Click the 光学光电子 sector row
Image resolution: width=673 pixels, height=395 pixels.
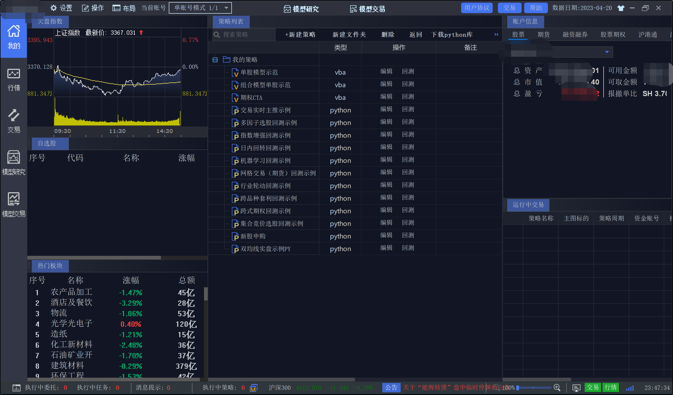116,324
